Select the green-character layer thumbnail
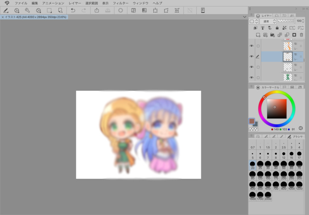Image resolution: width=309 pixels, height=215 pixels. tap(287, 77)
